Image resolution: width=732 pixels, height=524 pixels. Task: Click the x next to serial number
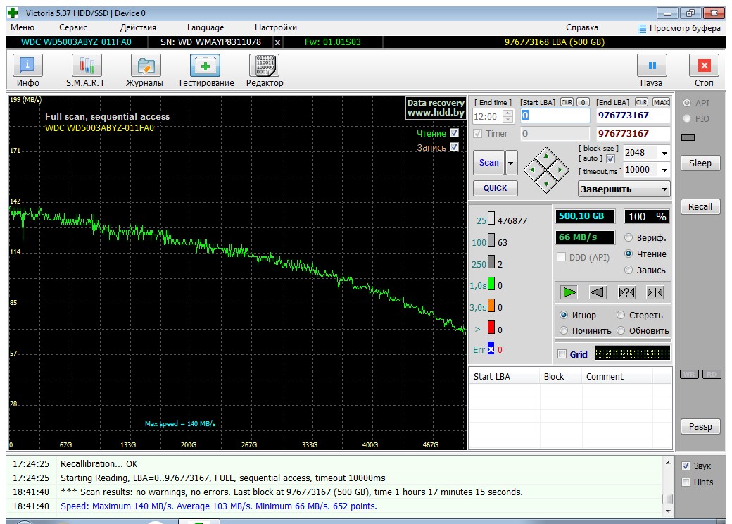[277, 42]
